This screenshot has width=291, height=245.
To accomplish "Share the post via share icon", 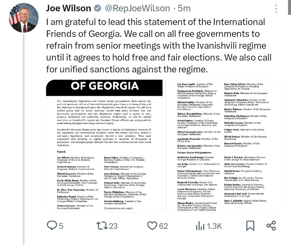I will pyautogui.click(x=271, y=226).
